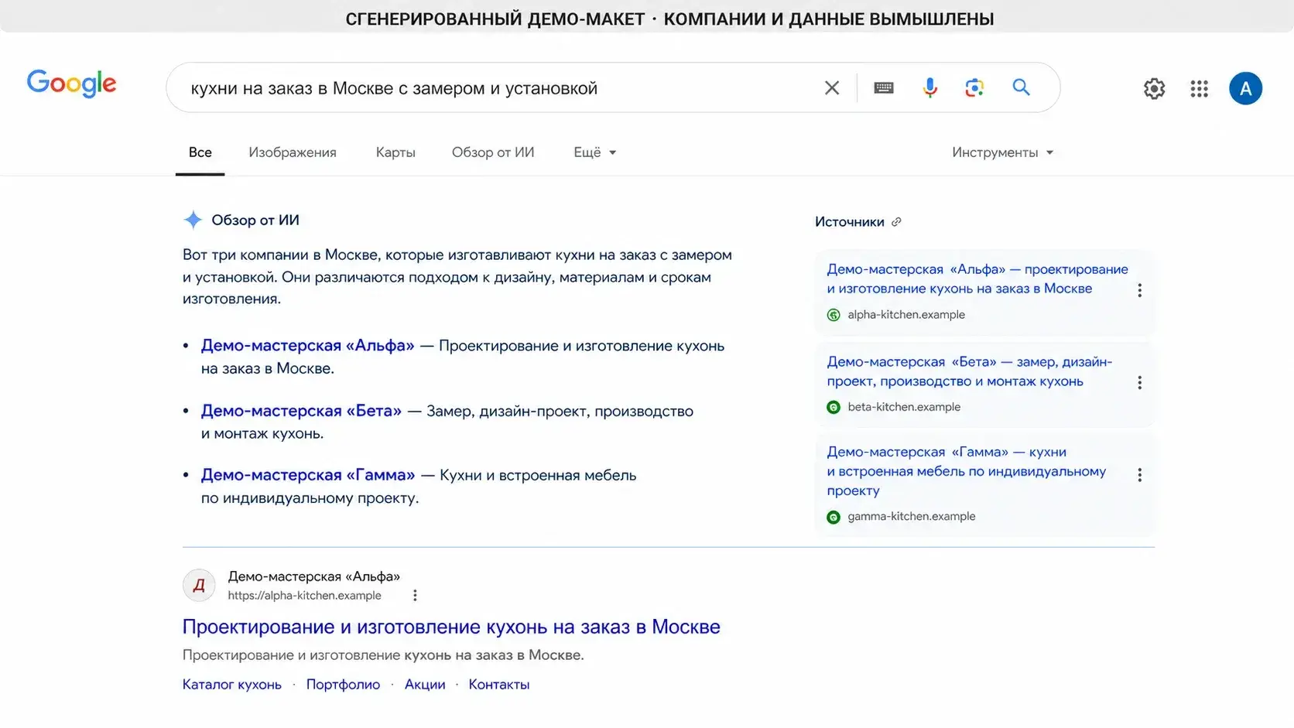This screenshot has width=1294, height=728.
Task: Open result title Проектирование и изготовление кухонь
Action: tap(451, 627)
